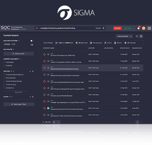Click the Tools wrench icon
Image resolution: width=152 pixels, height=145 pixels.
point(105,43)
